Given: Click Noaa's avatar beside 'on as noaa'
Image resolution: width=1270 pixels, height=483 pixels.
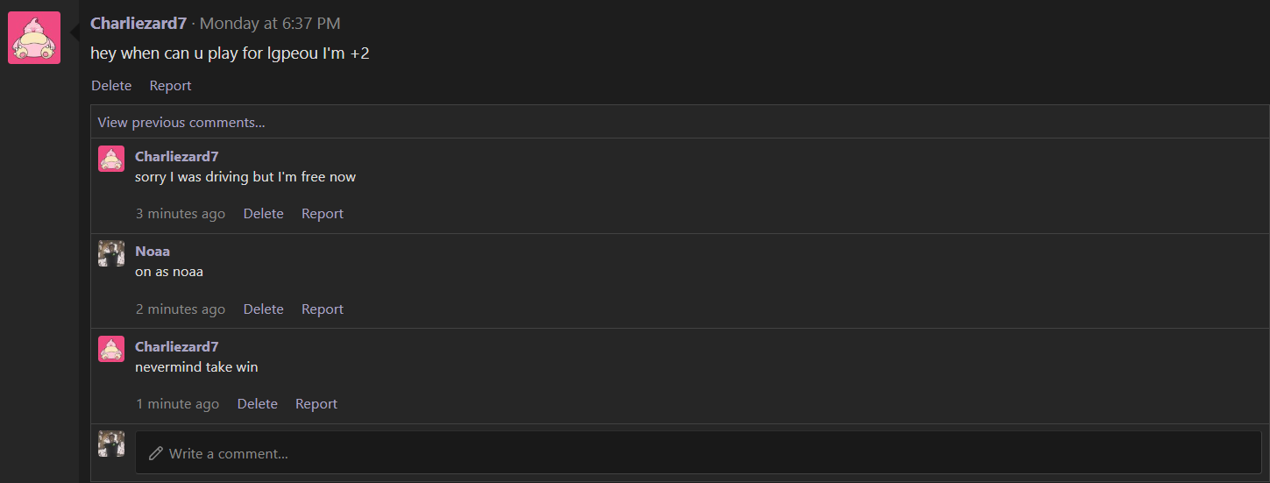Looking at the screenshot, I should [111, 253].
